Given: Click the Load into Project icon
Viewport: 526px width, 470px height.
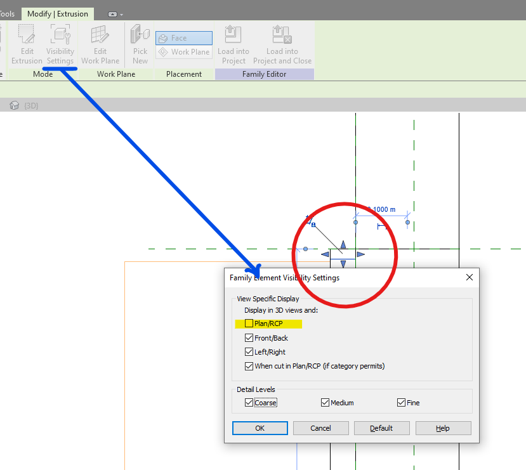Looking at the screenshot, I should (x=233, y=34).
